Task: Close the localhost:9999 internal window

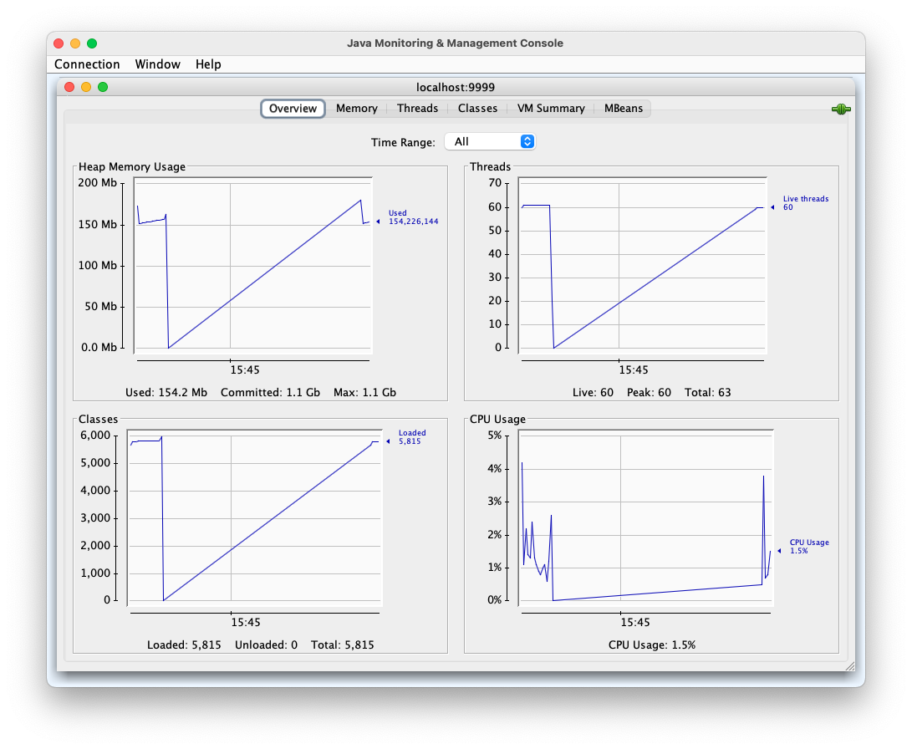Action: tap(70, 87)
